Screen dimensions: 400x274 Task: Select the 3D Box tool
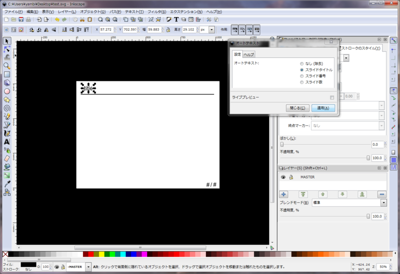[7, 83]
